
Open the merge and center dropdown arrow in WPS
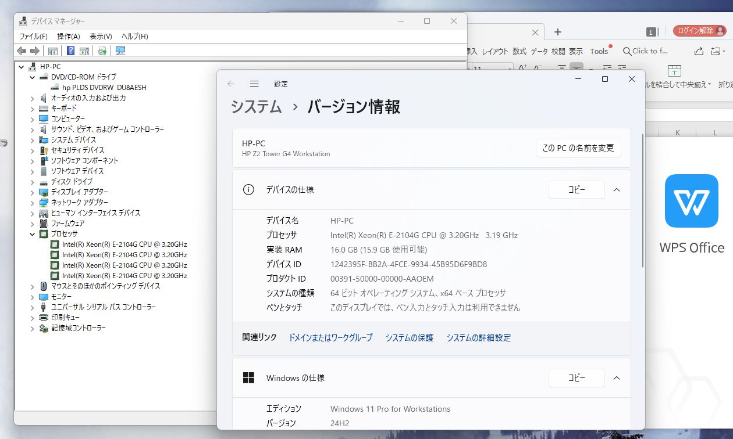tap(710, 84)
